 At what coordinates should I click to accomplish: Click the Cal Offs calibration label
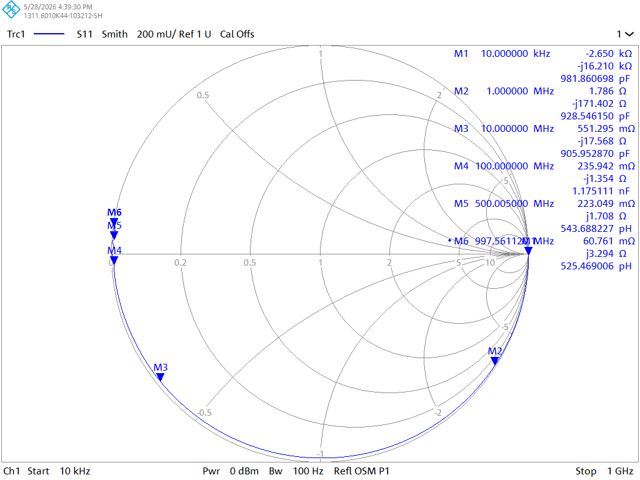click(237, 34)
